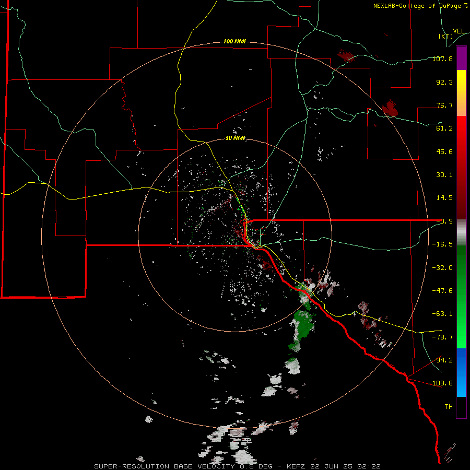
Task: Click the yellow segment of the color bar
Action: pyautogui.click(x=461, y=81)
